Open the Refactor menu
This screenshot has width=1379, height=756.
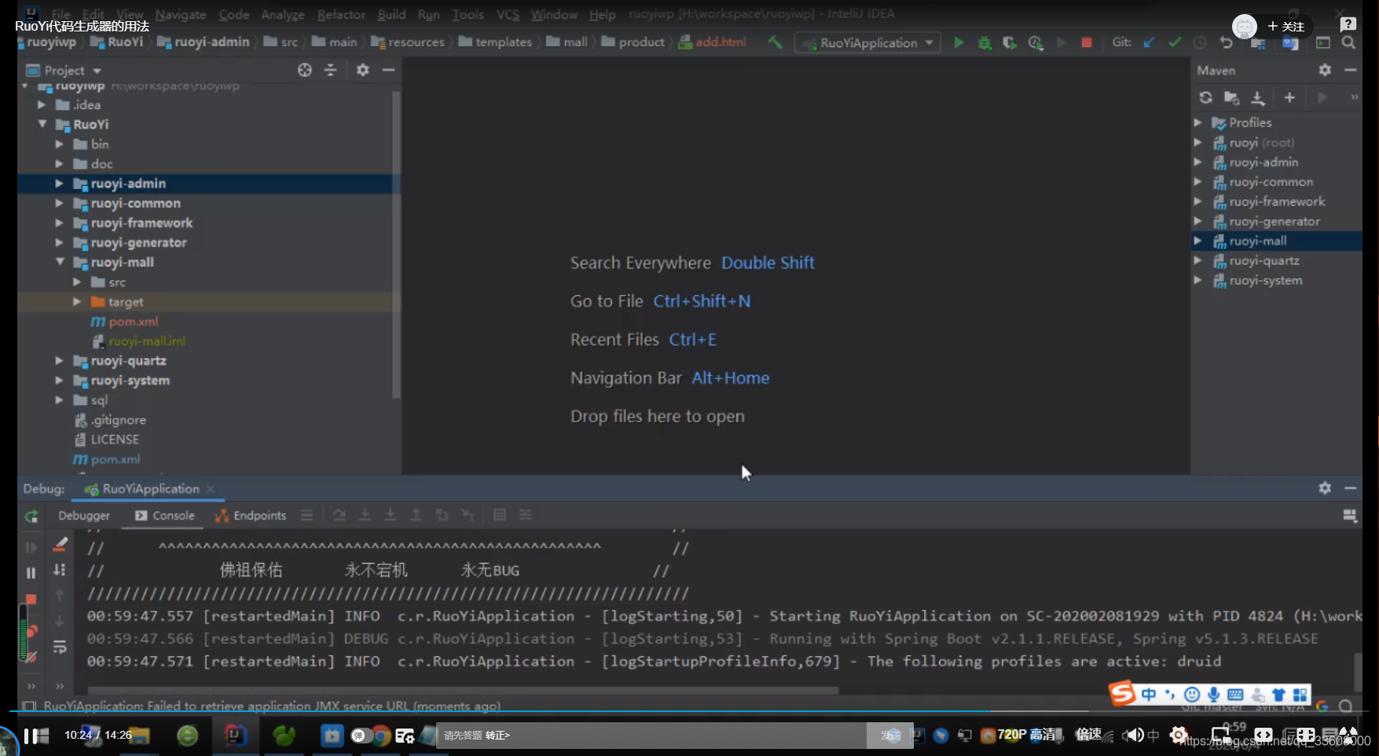[x=341, y=14]
